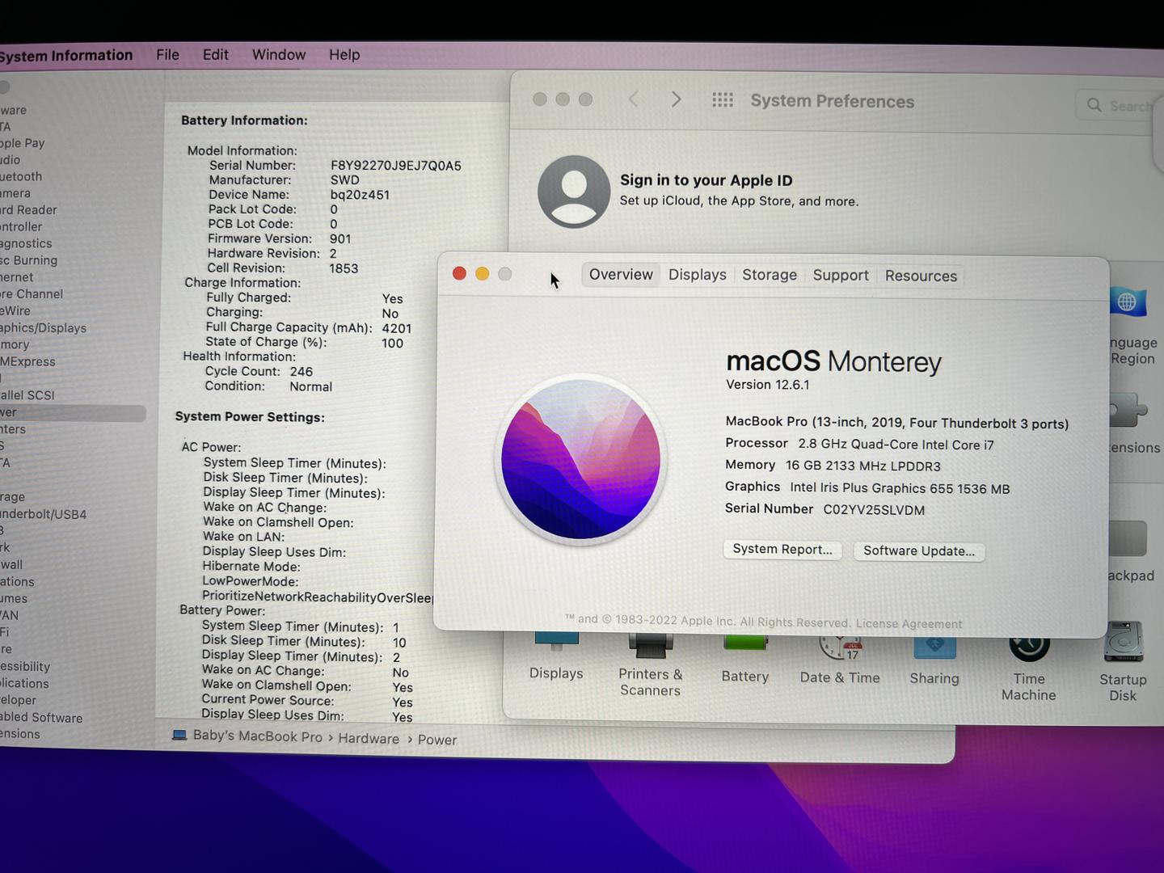The width and height of the screenshot is (1164, 873).
Task: Click the Displays label in System Preferences
Action: (556, 673)
